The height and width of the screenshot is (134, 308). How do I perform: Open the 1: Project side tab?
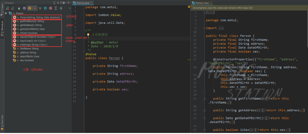coord(2,10)
